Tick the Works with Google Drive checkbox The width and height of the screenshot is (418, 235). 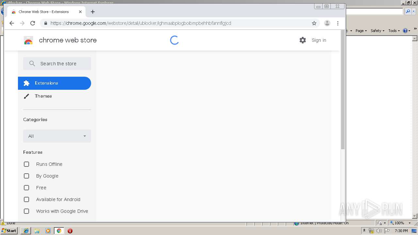(x=26, y=211)
